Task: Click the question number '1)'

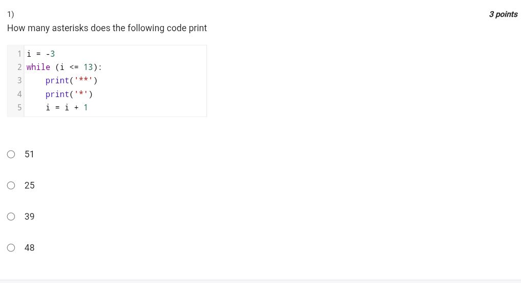Action: point(11,14)
